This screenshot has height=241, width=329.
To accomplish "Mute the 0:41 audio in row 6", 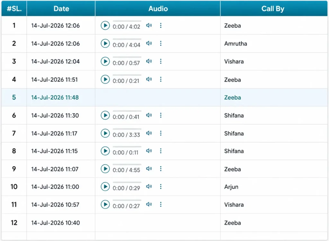I will [149, 115].
